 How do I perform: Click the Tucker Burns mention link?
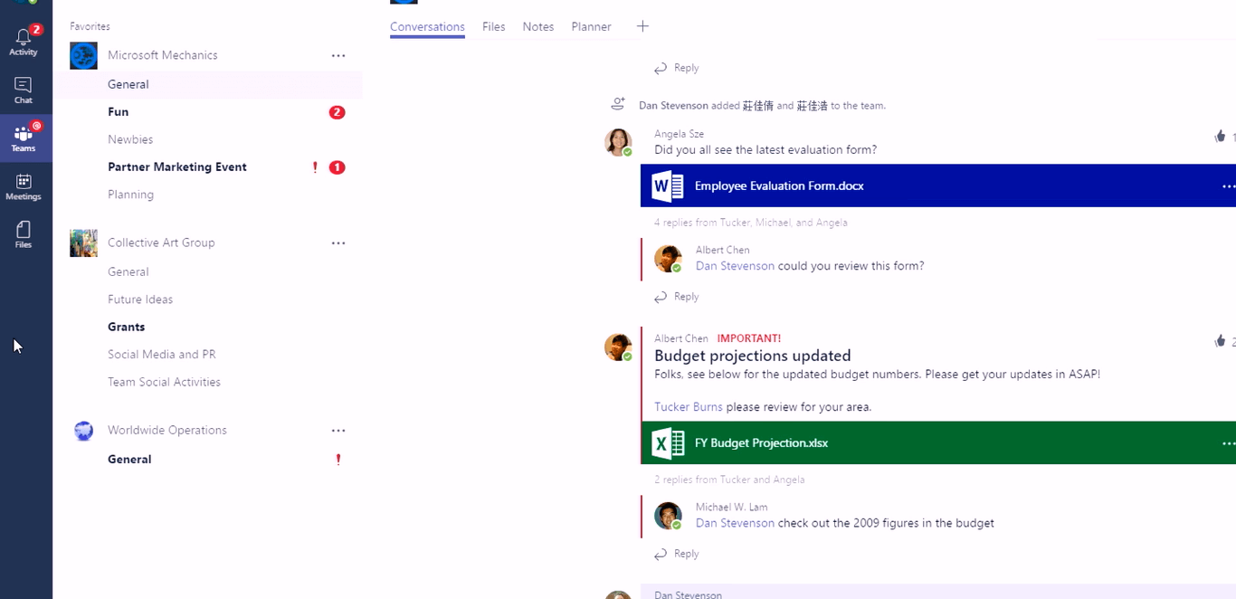coord(688,407)
